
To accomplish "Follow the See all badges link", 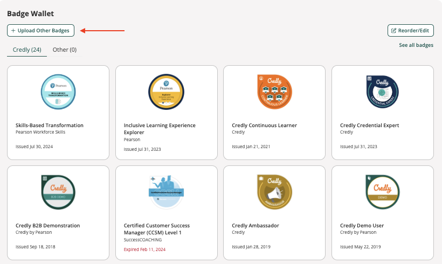I will click(x=416, y=45).
